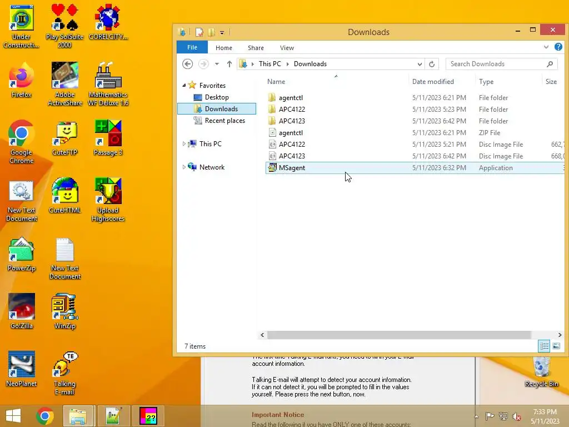
Task: Click the muted volume tray icon
Action: (x=517, y=416)
